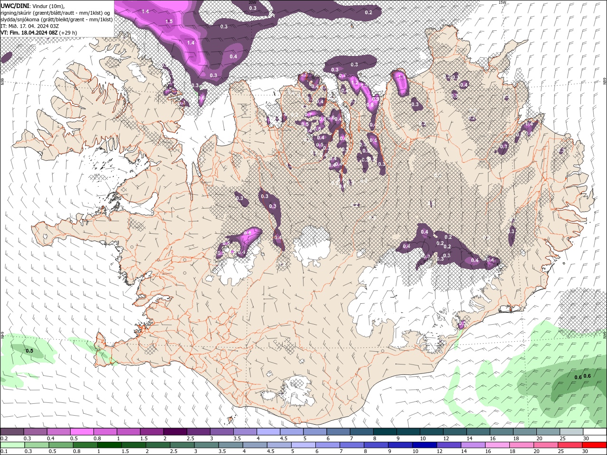Click the 'IT: Mið. 17. 04. 2024 03Z' line
Image resolution: width=607 pixels, height=455 pixels.
click(30, 26)
